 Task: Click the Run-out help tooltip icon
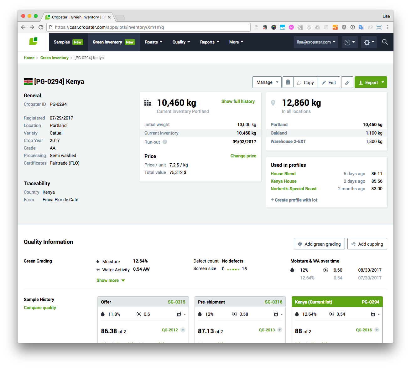click(165, 142)
